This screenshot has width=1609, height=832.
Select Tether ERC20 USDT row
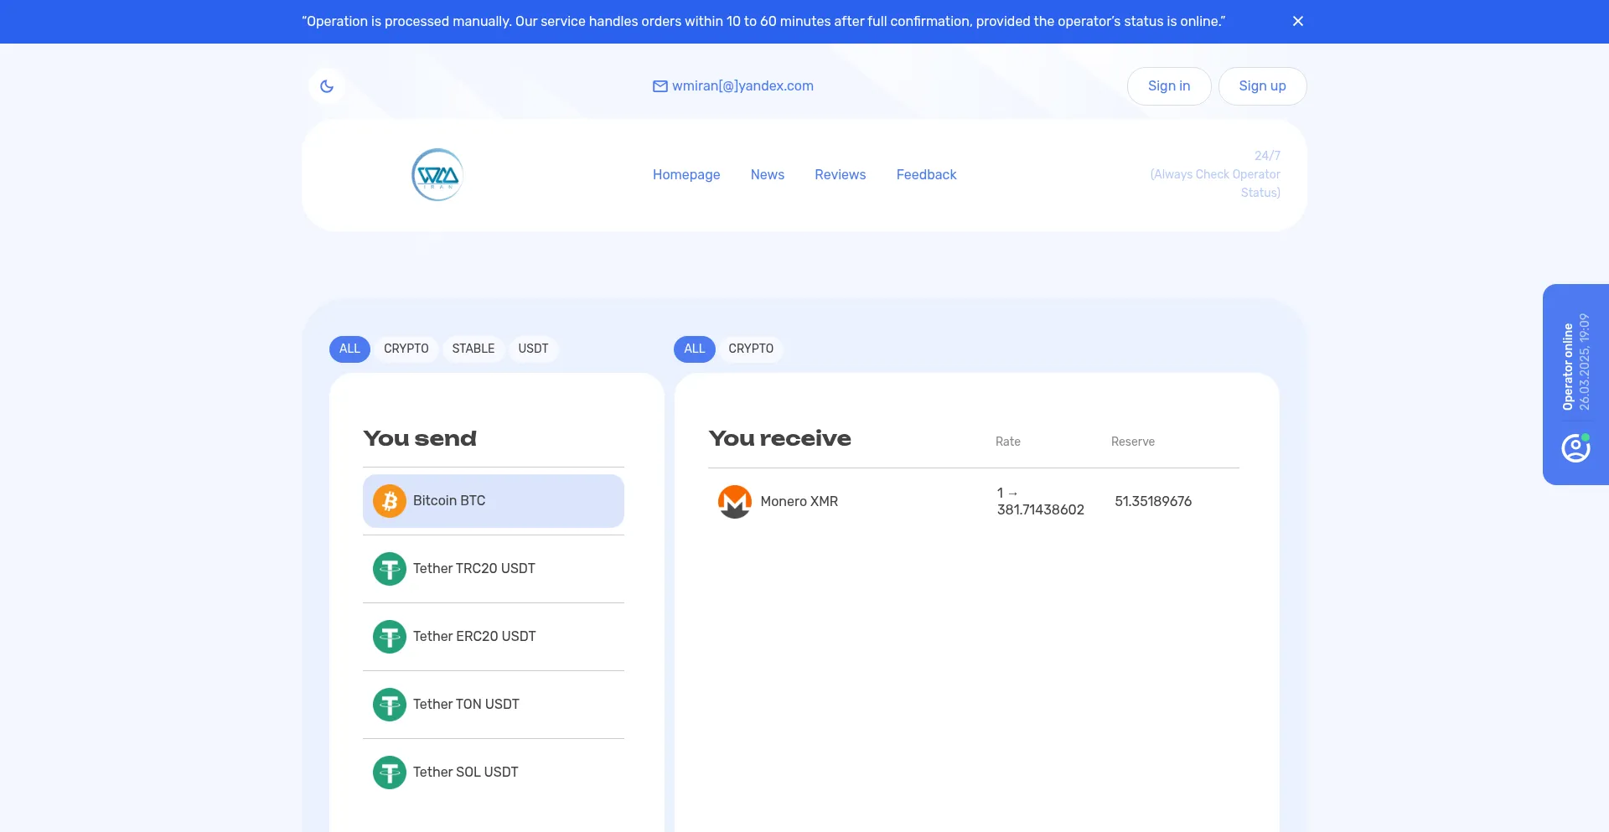tap(494, 637)
